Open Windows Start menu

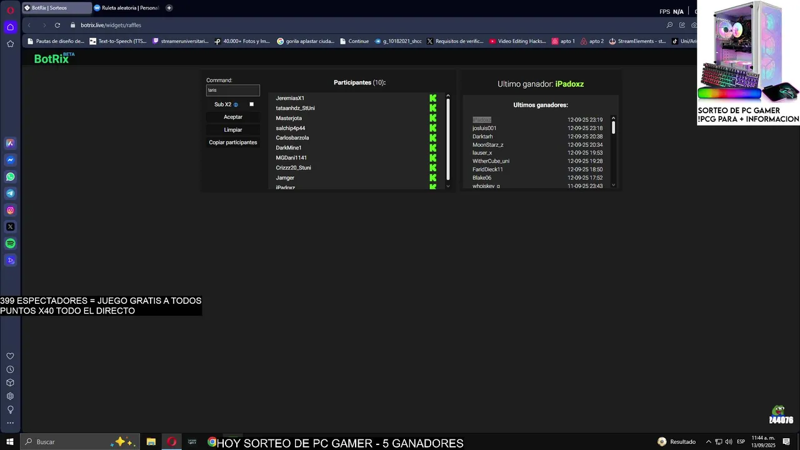(10, 442)
